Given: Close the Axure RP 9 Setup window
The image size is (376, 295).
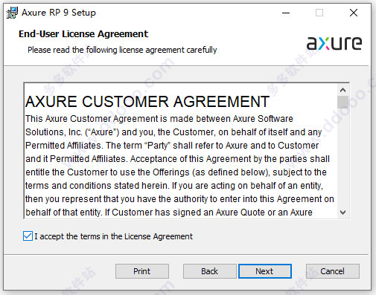Looking at the screenshot, I should 354,13.
